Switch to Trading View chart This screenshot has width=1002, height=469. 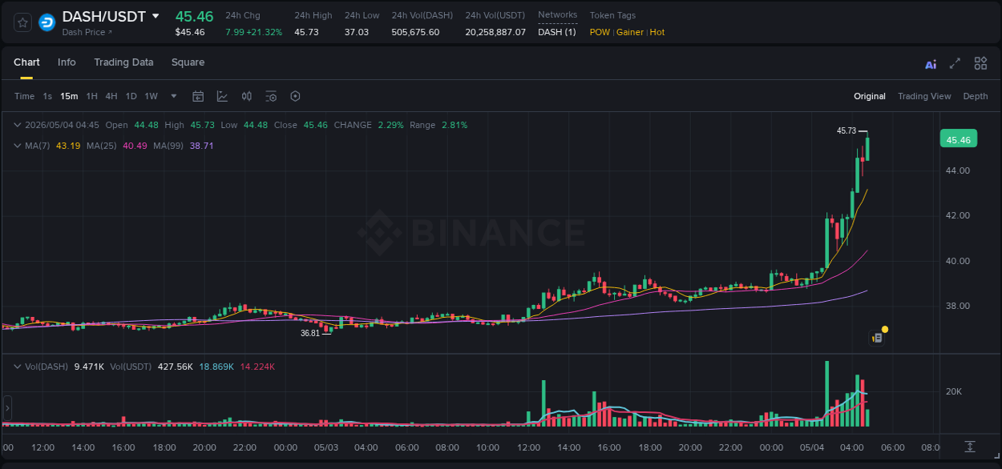coord(924,96)
